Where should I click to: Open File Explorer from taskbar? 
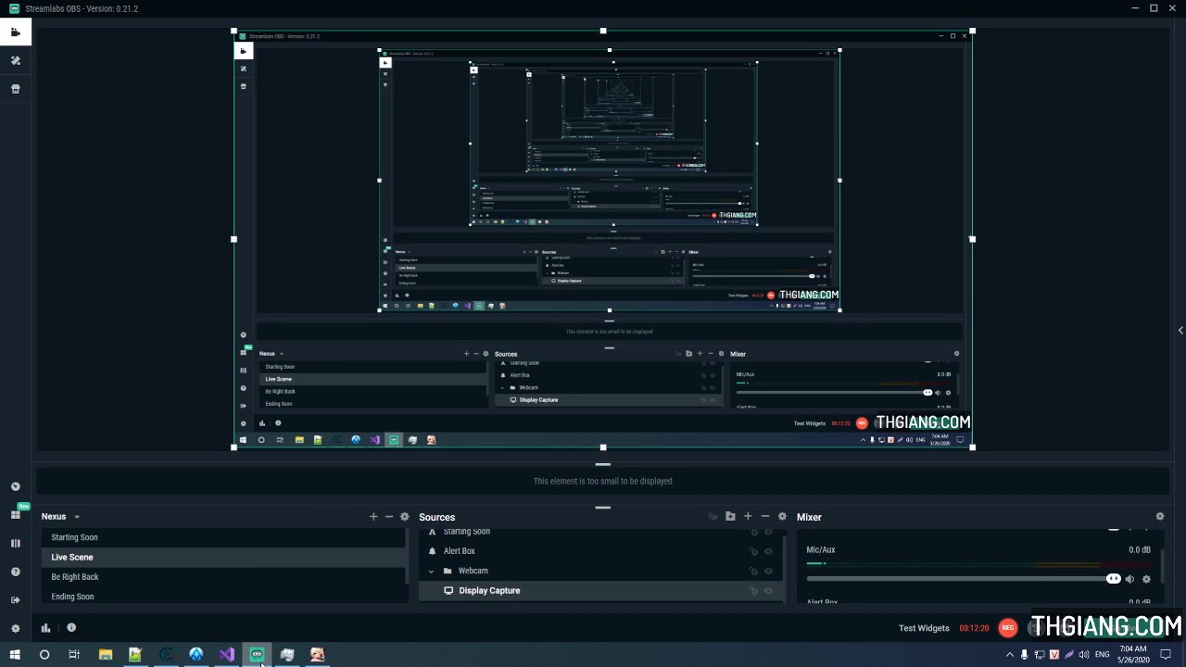pyautogui.click(x=106, y=655)
